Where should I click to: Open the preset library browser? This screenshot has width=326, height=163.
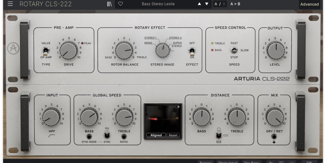click(109, 4)
